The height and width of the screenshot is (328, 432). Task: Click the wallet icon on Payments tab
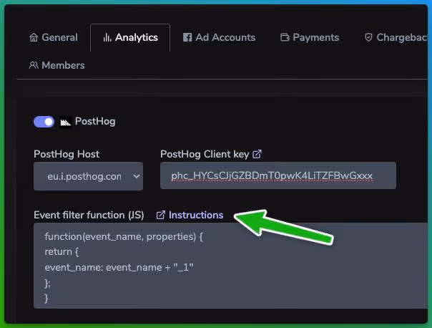coord(285,37)
